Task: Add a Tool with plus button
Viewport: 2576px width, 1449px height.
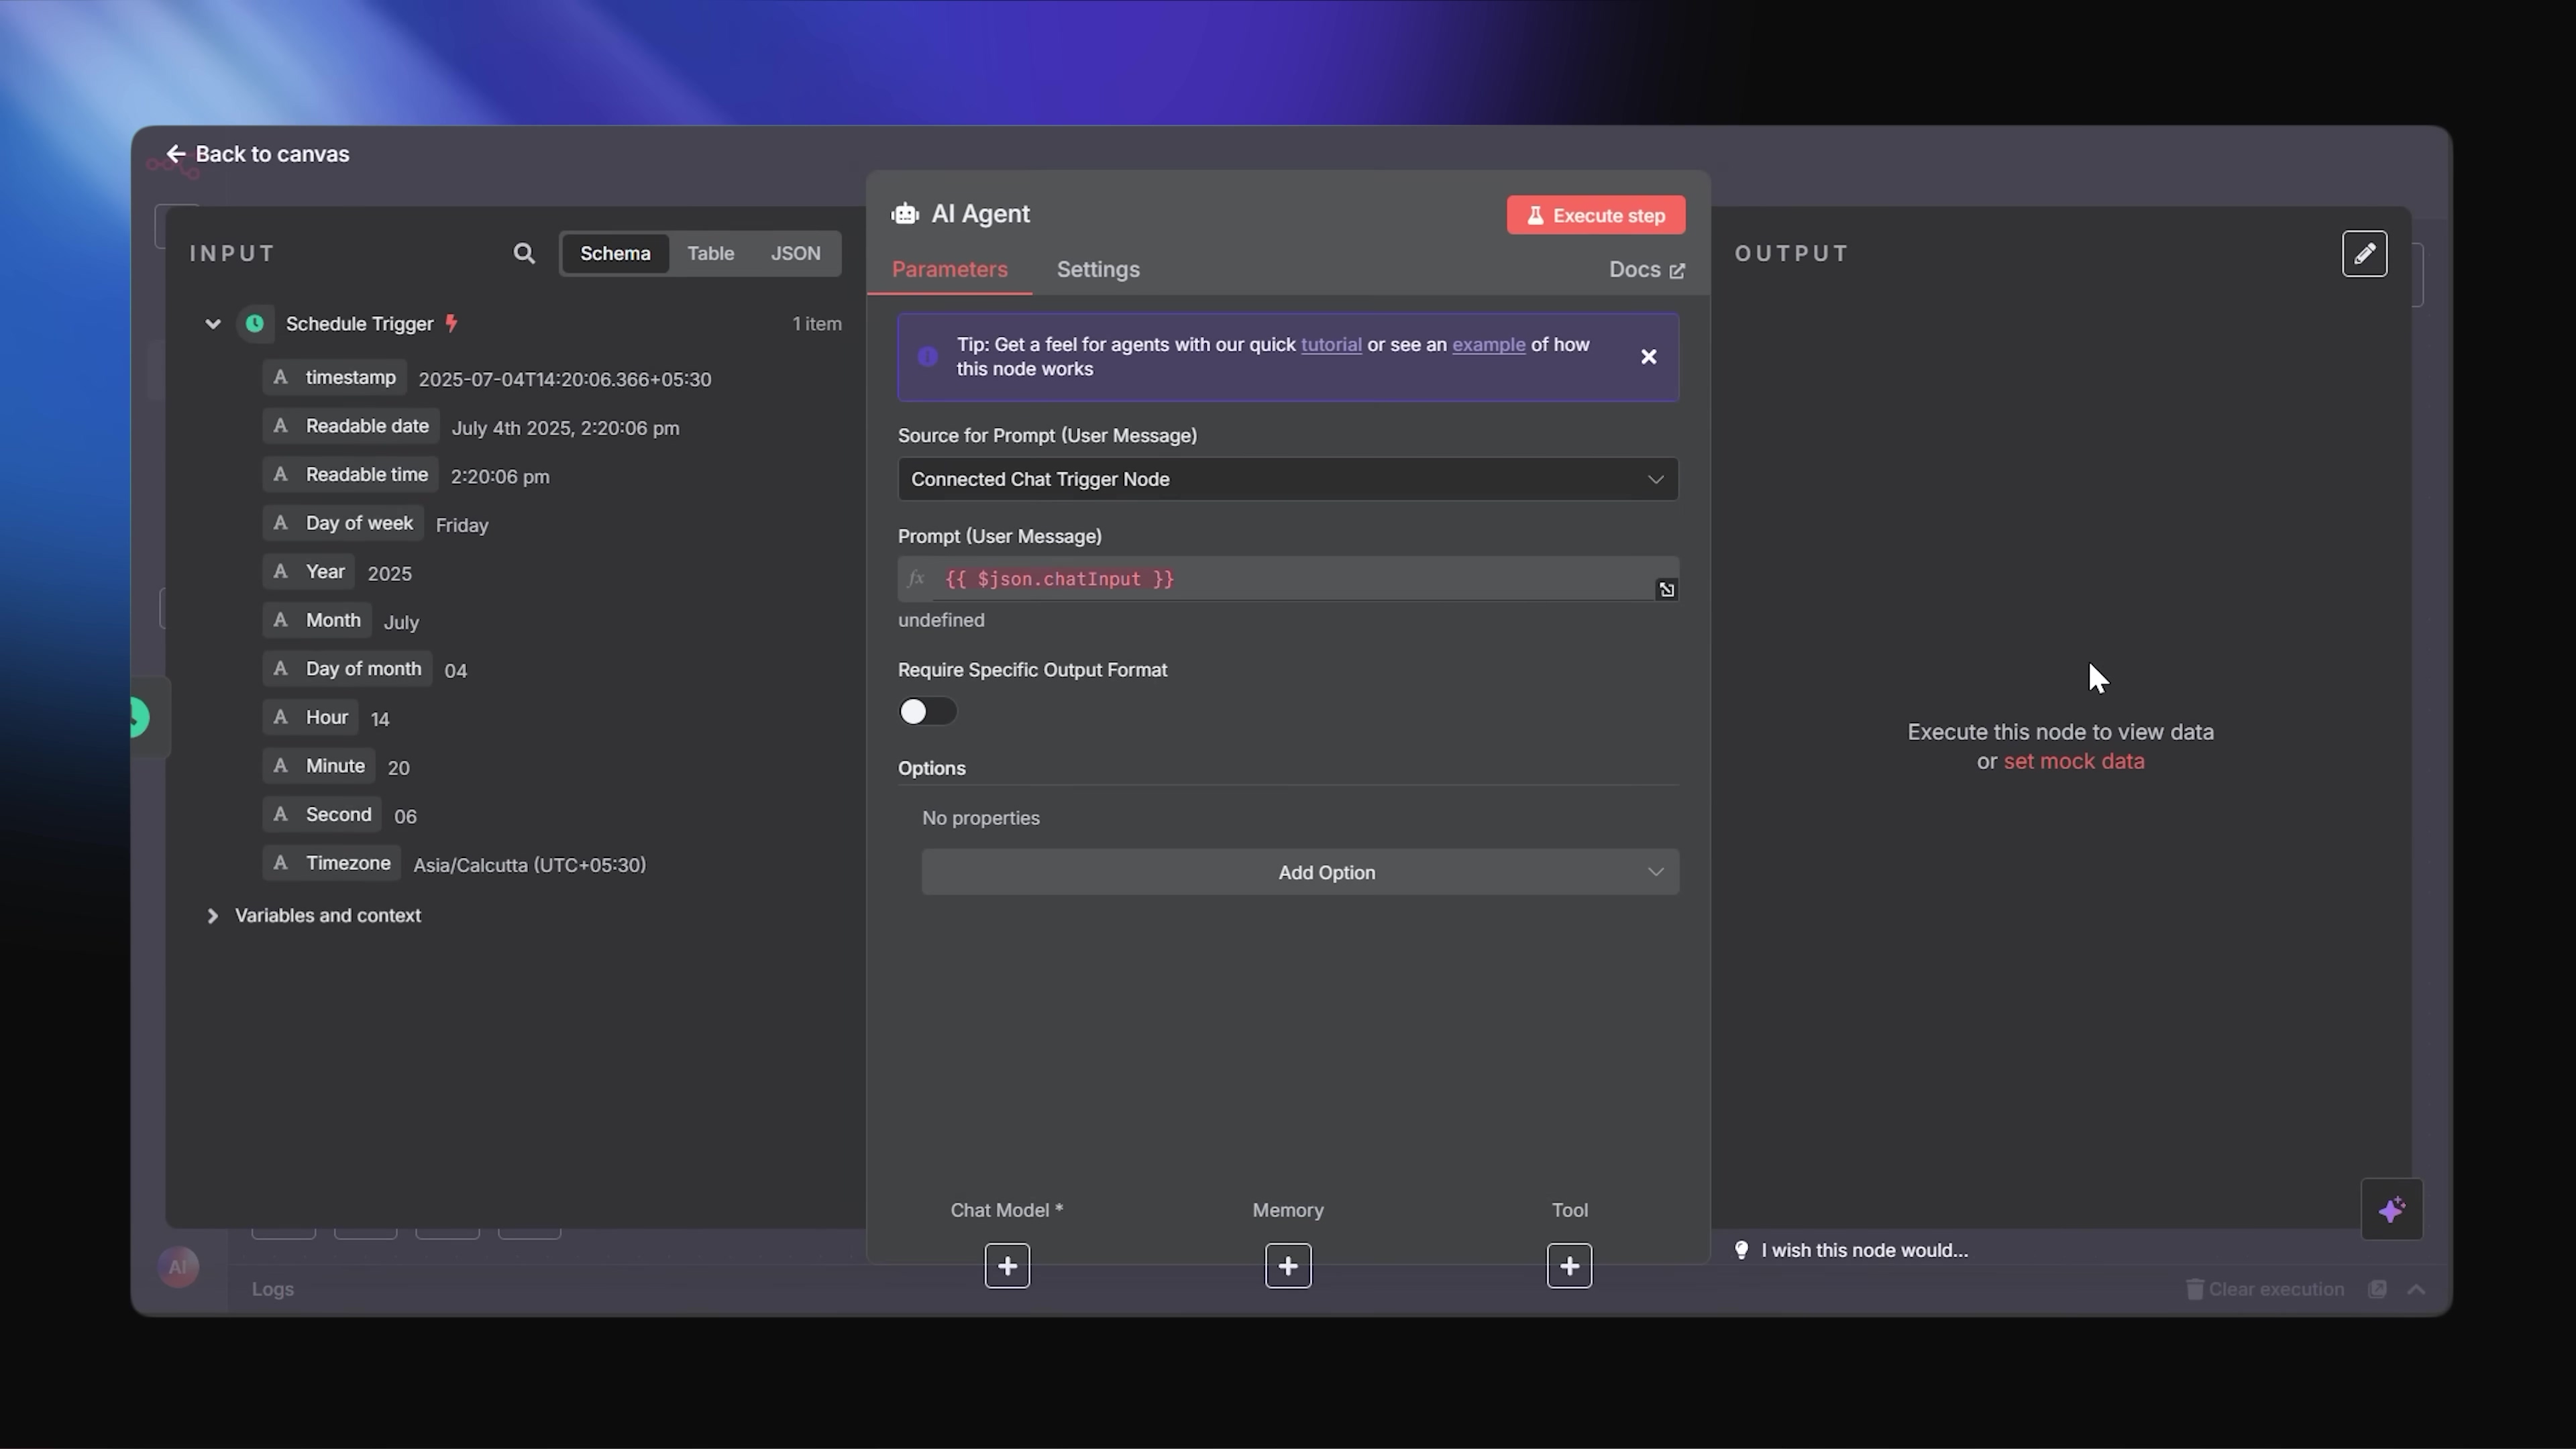Action: click(1569, 1267)
